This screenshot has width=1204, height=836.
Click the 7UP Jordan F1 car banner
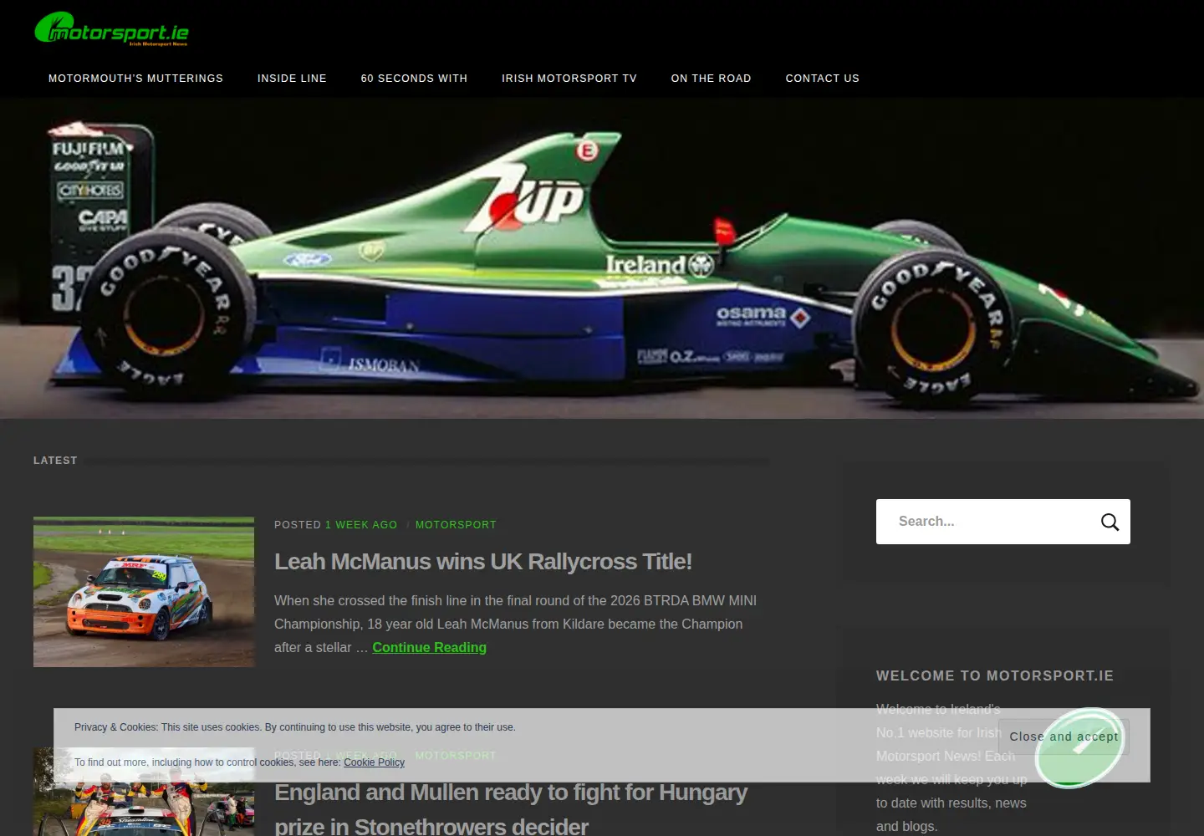(602, 257)
